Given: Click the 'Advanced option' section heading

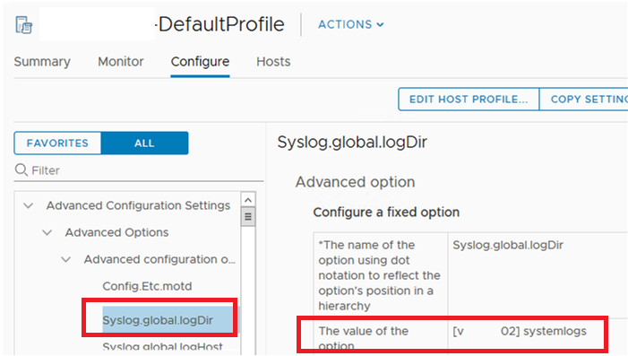Looking at the screenshot, I should coord(355,182).
